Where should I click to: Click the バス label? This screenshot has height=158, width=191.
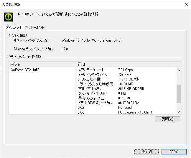pyautogui.click(x=81, y=112)
